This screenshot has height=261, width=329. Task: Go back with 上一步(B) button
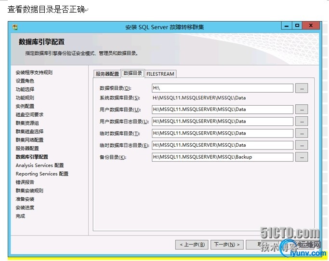(x=192, y=245)
